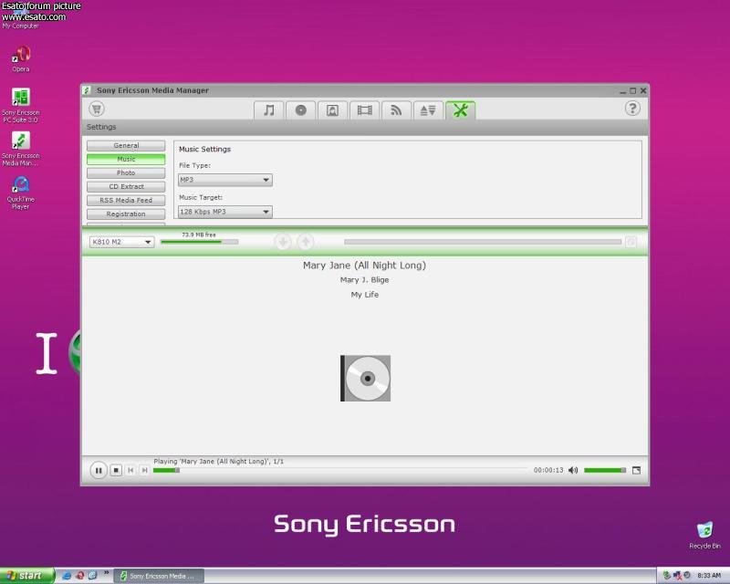Select the Recycle Bin desktop icon
The width and height of the screenshot is (730, 584).
704,536
